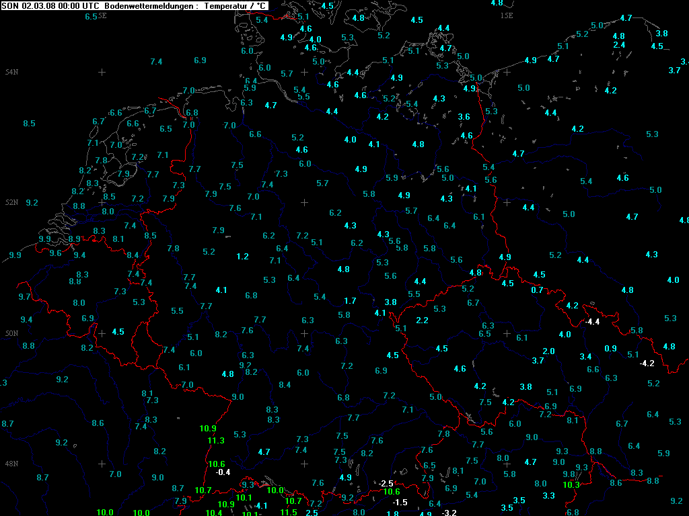Select the 2.4 temperature reading
The width and height of the screenshot is (689, 516).
(619, 45)
